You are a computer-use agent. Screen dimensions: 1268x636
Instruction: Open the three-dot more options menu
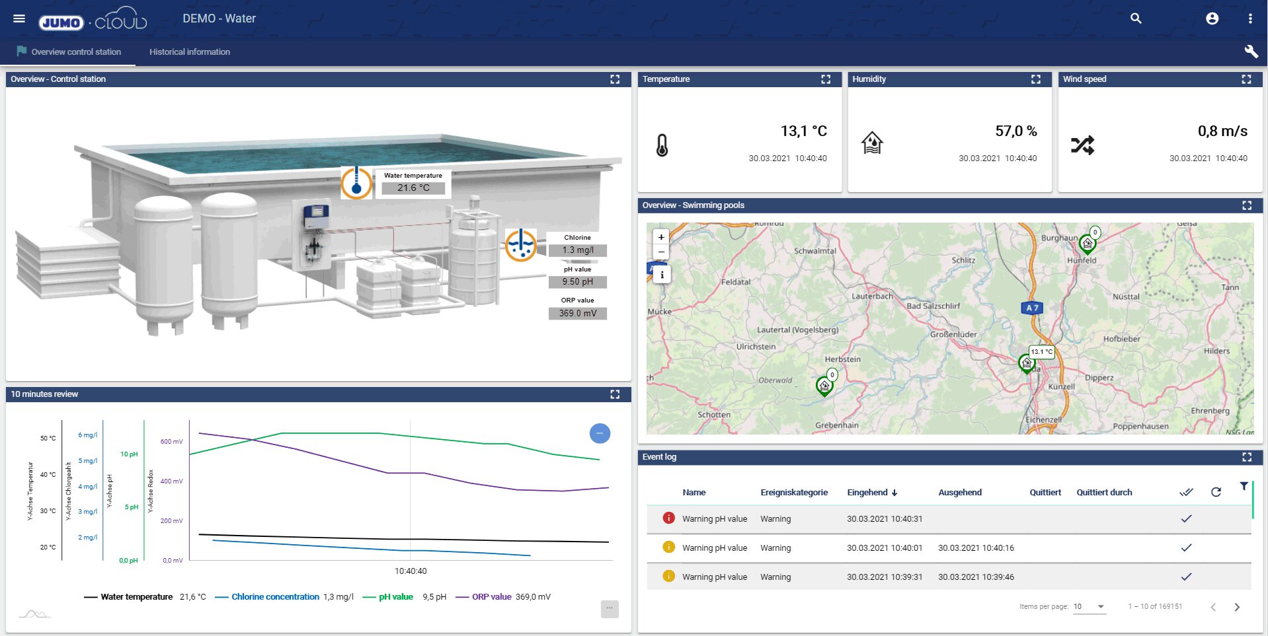coord(1249,18)
